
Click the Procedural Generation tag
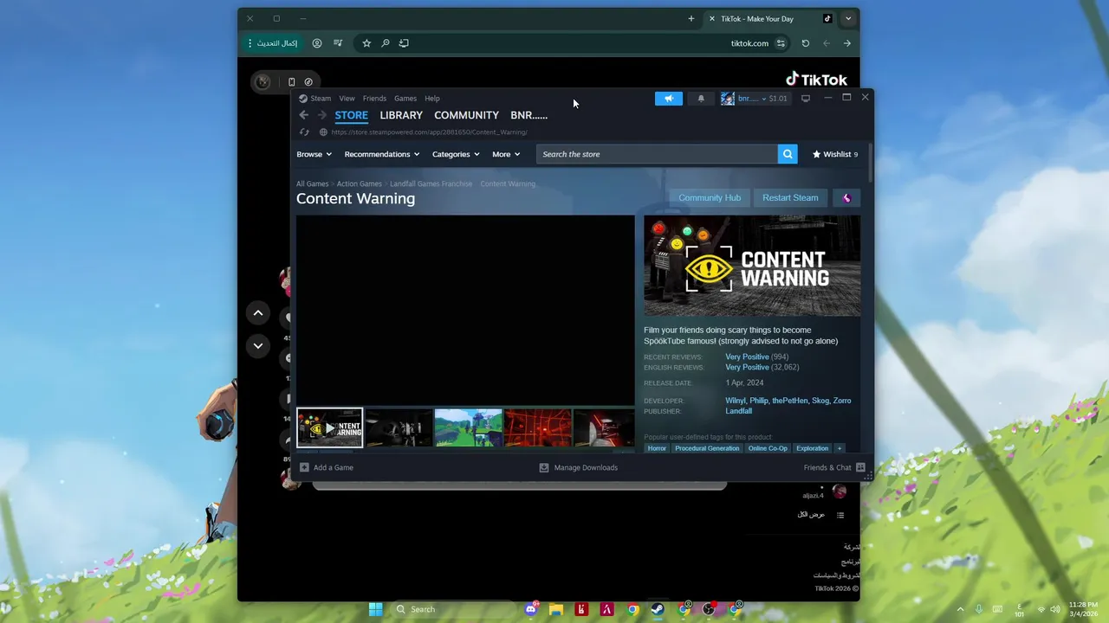click(x=707, y=448)
